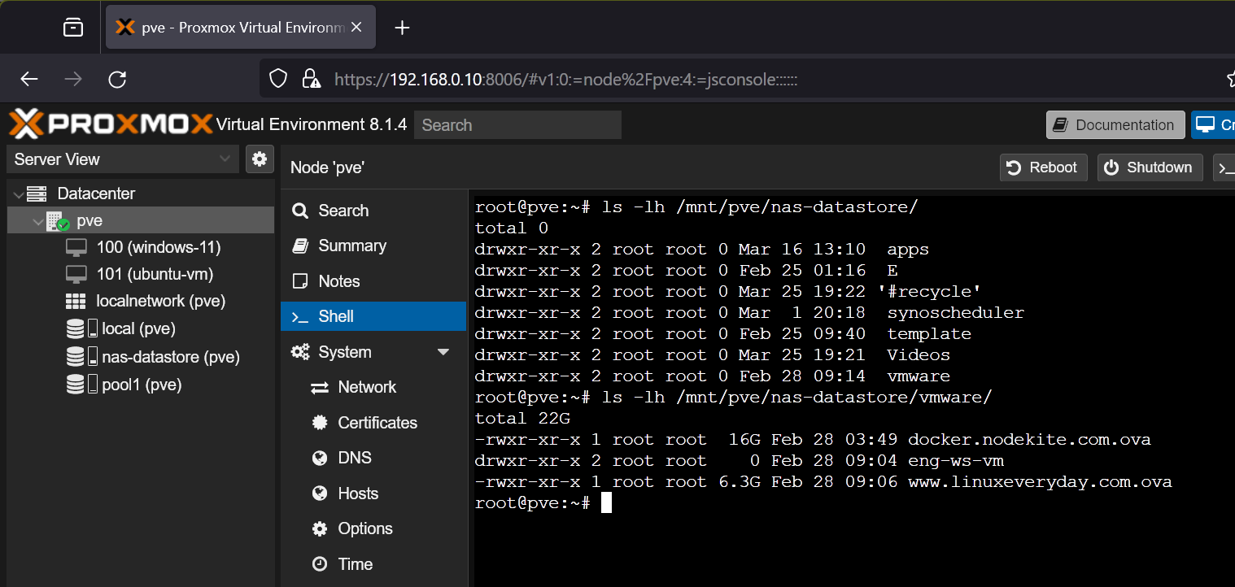Click the pve node status icon
Image resolution: width=1235 pixels, height=587 pixels.
point(58,221)
